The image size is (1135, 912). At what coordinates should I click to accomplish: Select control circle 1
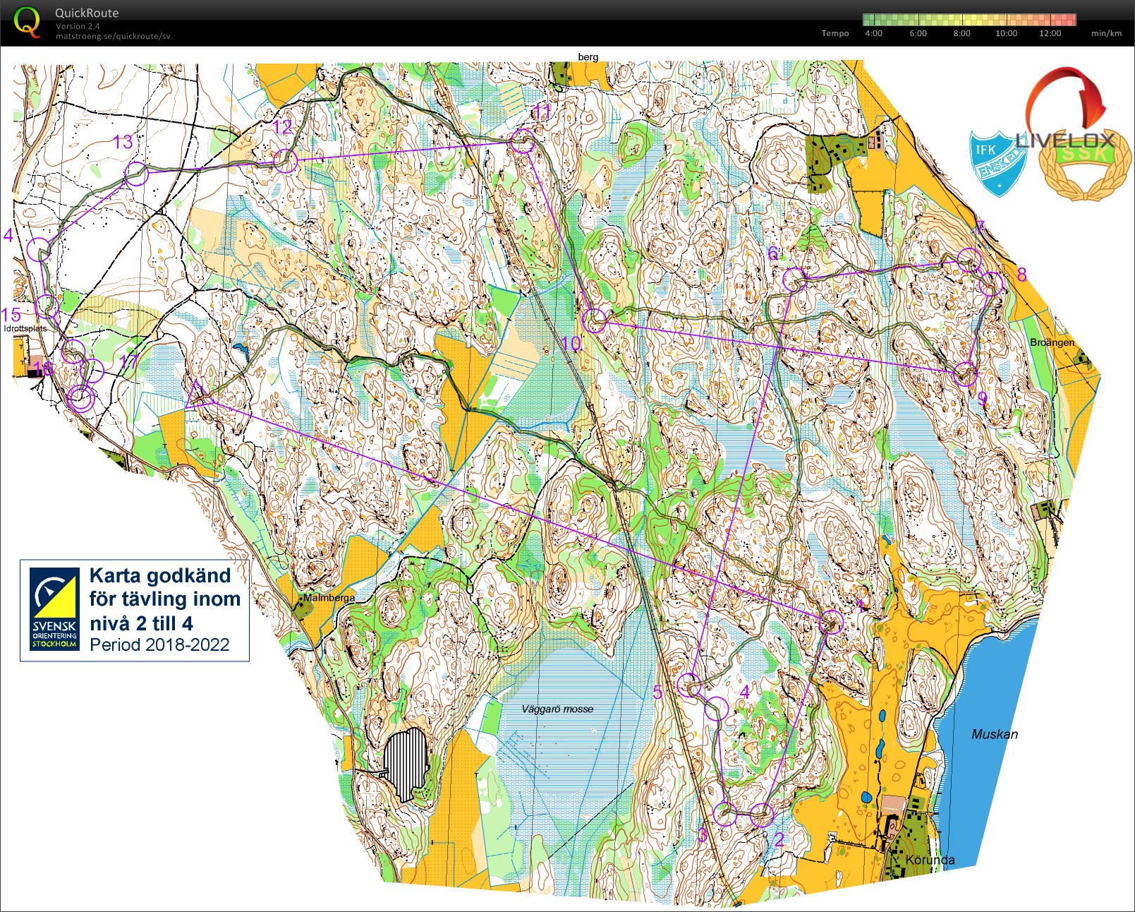coord(832,622)
